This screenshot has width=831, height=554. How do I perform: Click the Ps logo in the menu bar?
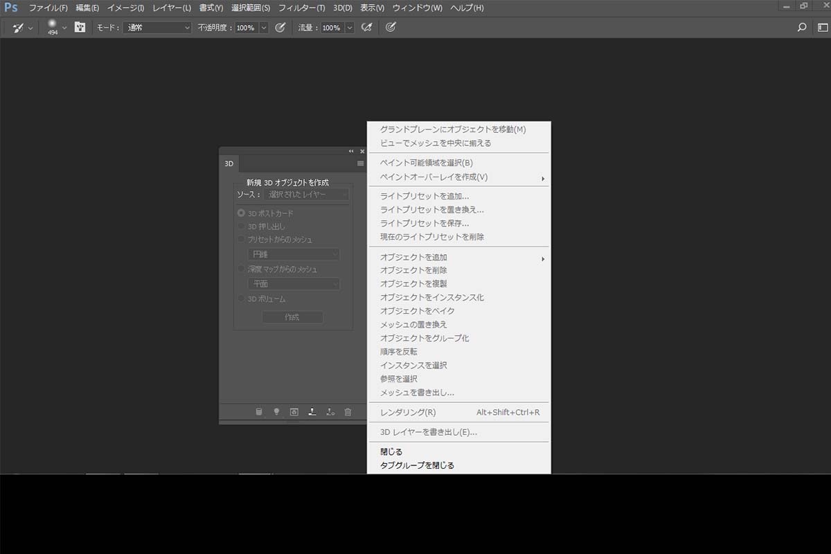click(11, 8)
